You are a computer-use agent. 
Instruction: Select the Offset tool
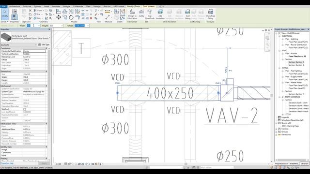click(65, 11)
